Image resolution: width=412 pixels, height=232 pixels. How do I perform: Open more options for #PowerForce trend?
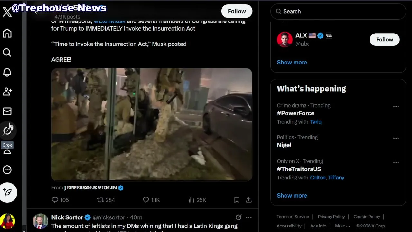coord(396,107)
